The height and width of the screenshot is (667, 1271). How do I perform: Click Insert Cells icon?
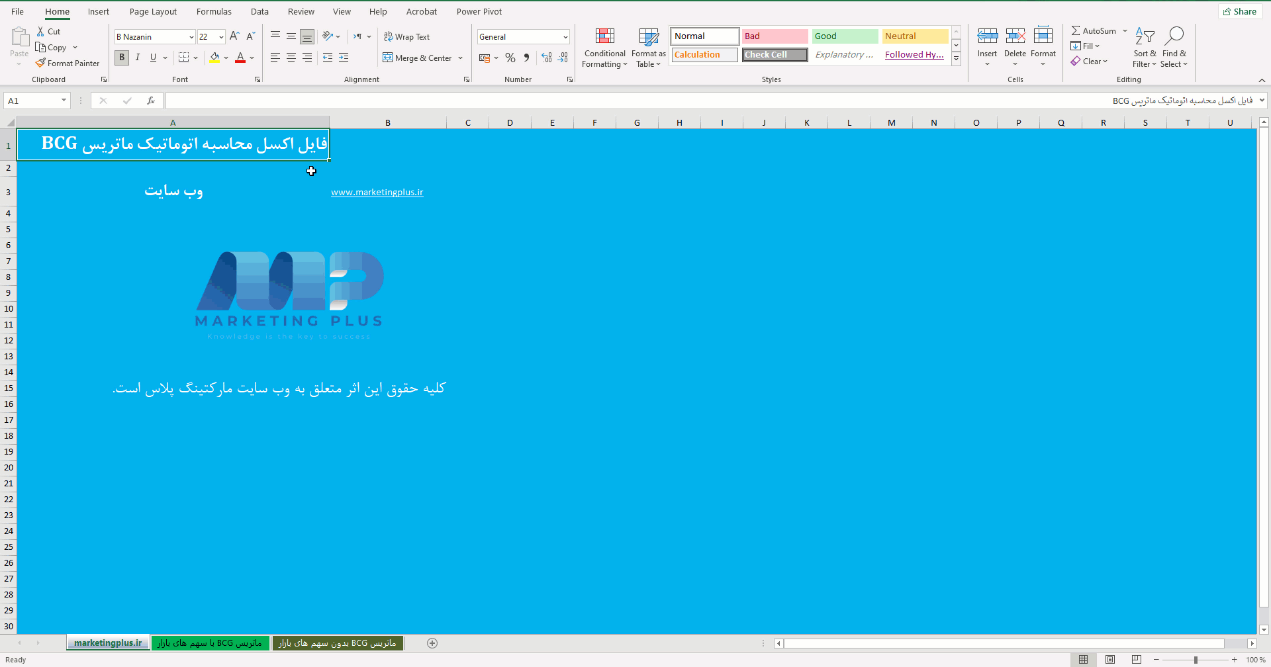987,36
